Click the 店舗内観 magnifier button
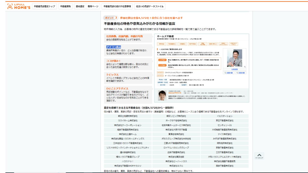 (x=230, y=73)
